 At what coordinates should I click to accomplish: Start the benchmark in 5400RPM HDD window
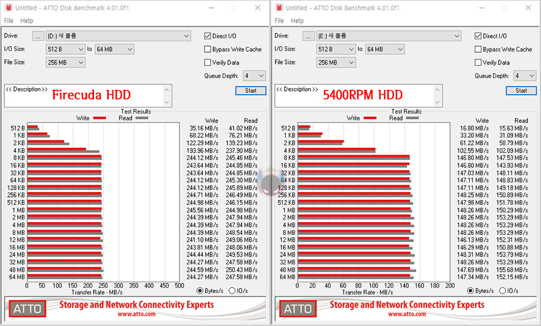[x=521, y=90]
